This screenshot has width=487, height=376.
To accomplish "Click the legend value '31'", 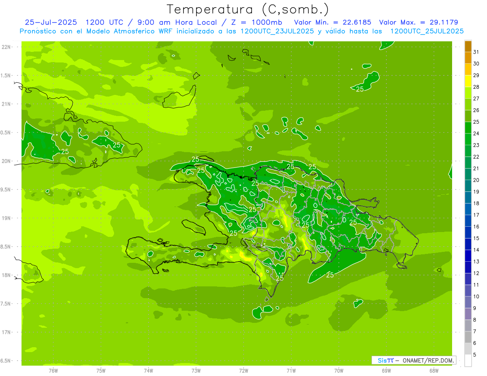I will click(476, 52).
